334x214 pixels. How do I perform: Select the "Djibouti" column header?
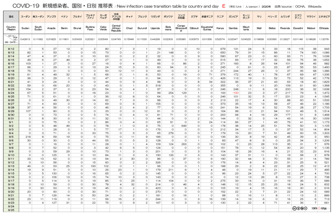pyautogui.click(x=194, y=28)
